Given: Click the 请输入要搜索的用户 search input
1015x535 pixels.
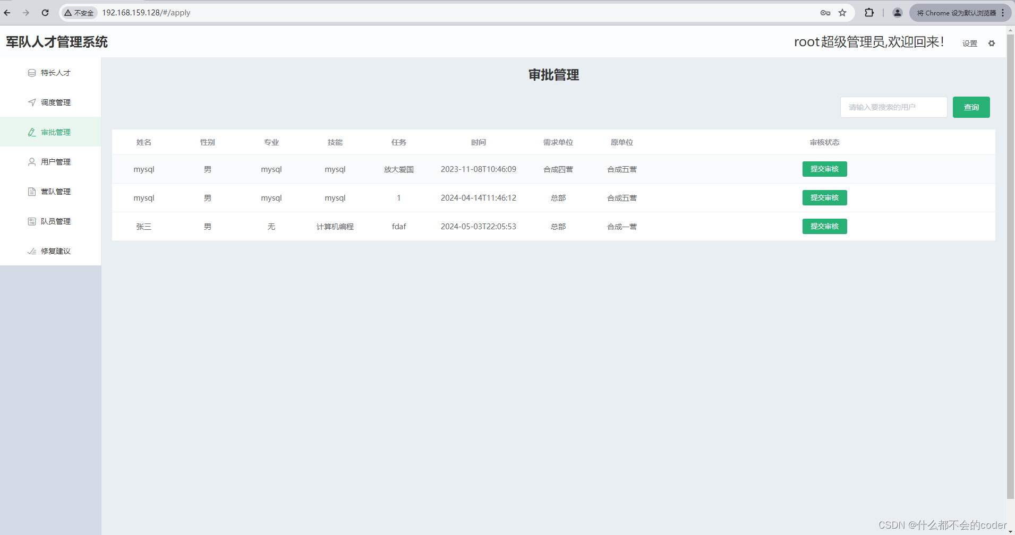Looking at the screenshot, I should (893, 107).
